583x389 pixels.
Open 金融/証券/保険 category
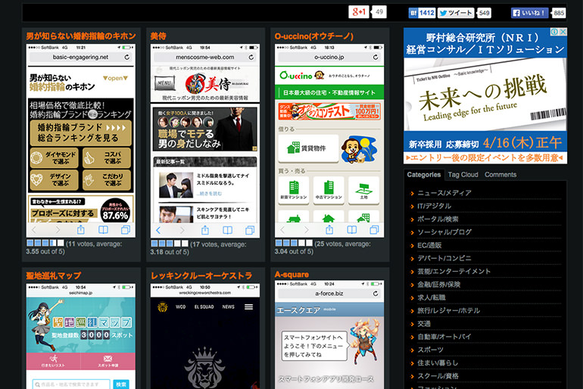point(438,285)
